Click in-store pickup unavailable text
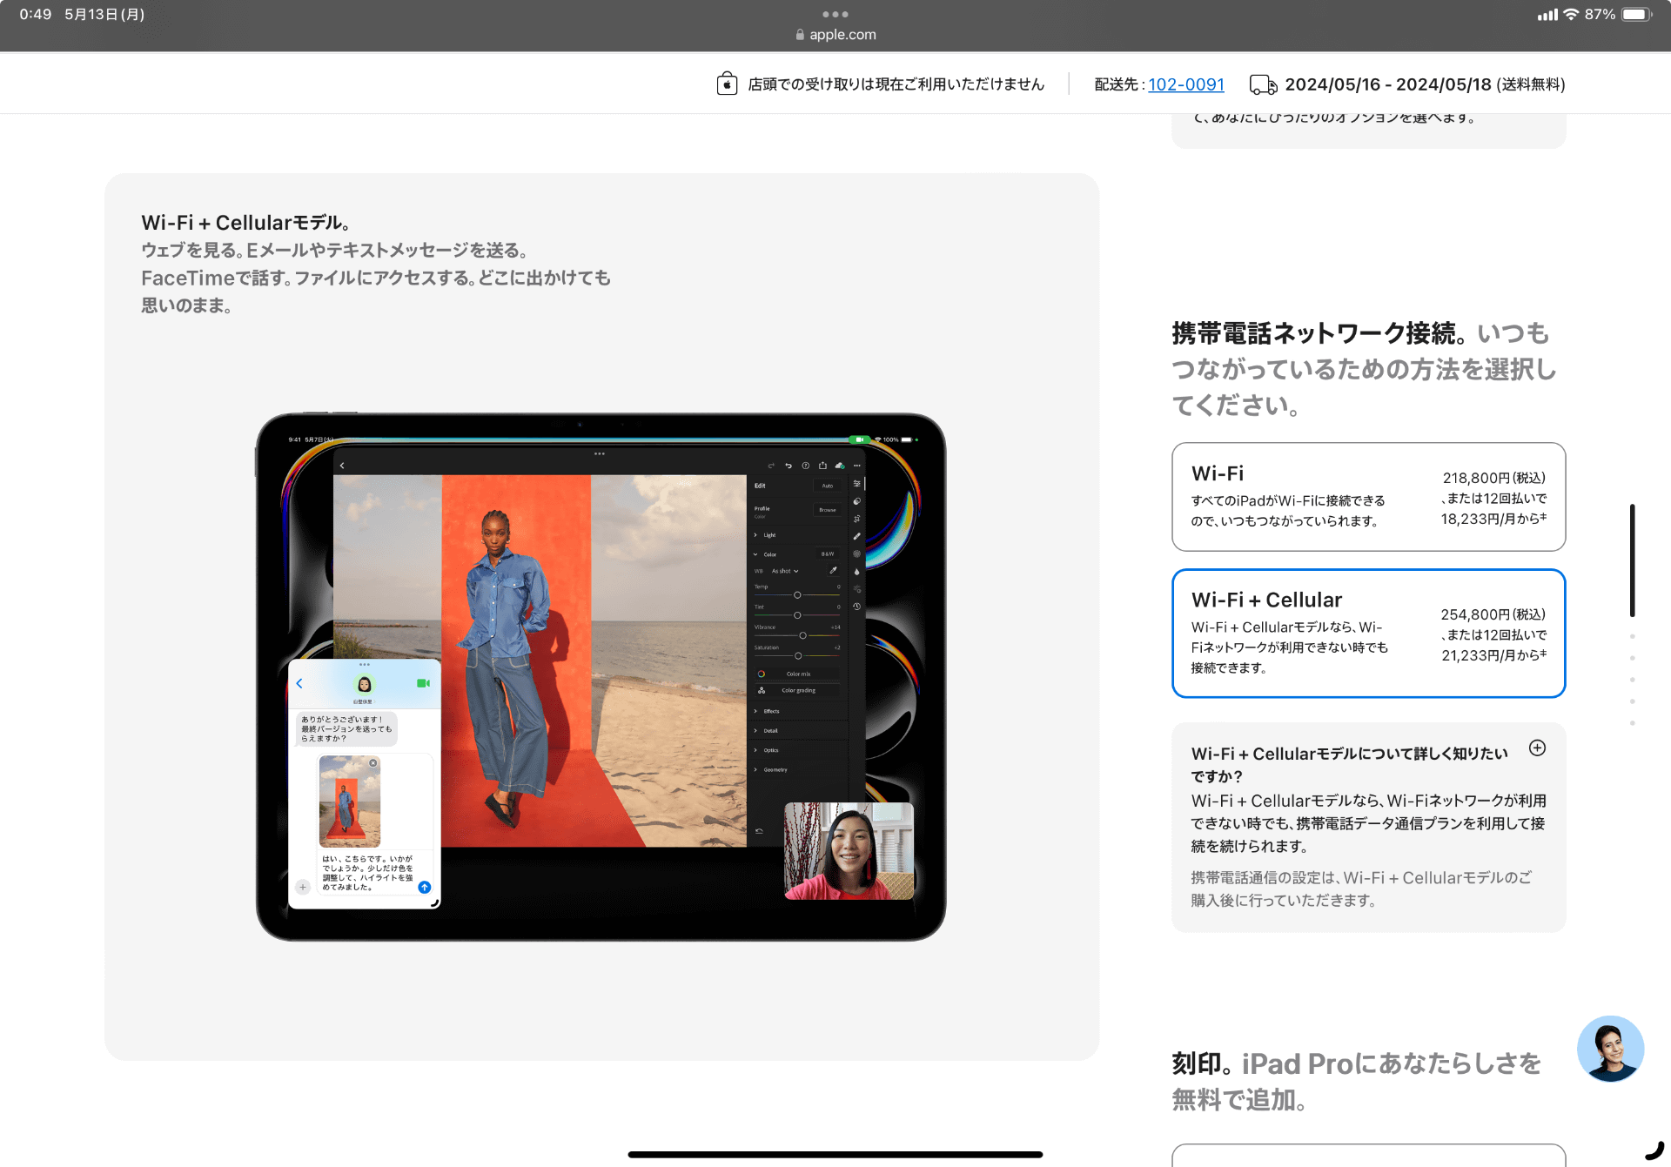Viewport: 1671px width, 1167px height. [896, 84]
